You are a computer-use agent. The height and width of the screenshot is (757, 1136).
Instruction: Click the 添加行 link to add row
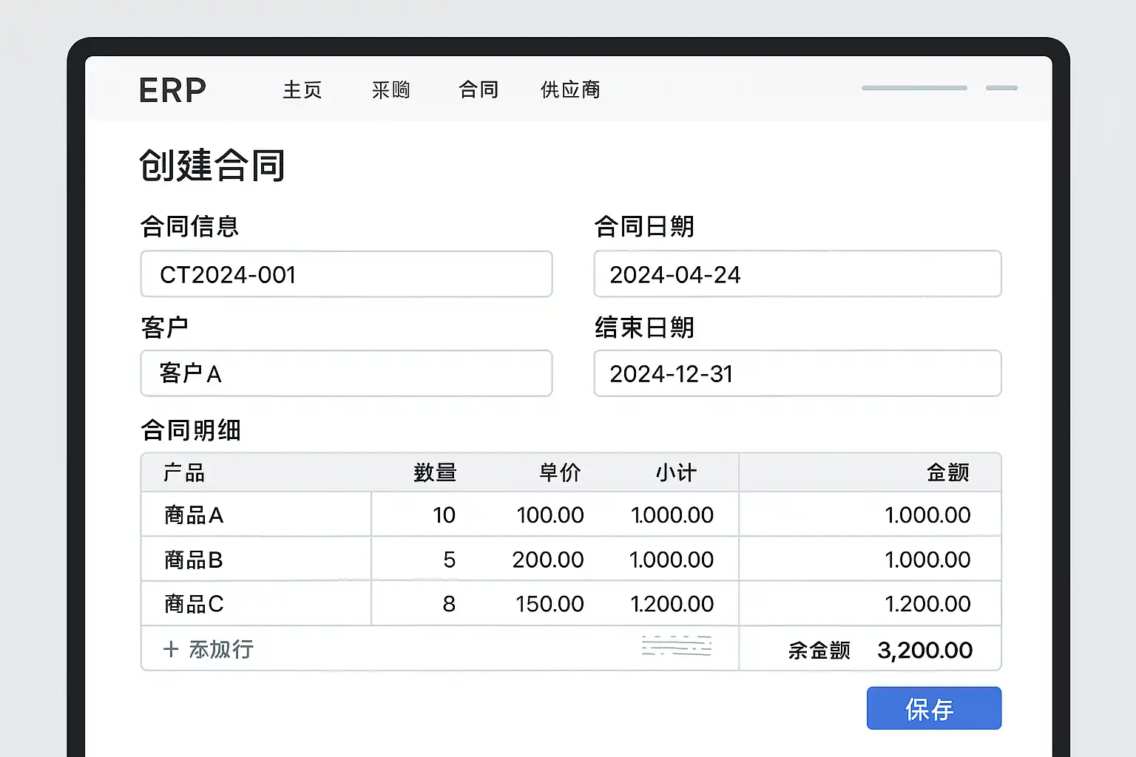[x=221, y=649]
